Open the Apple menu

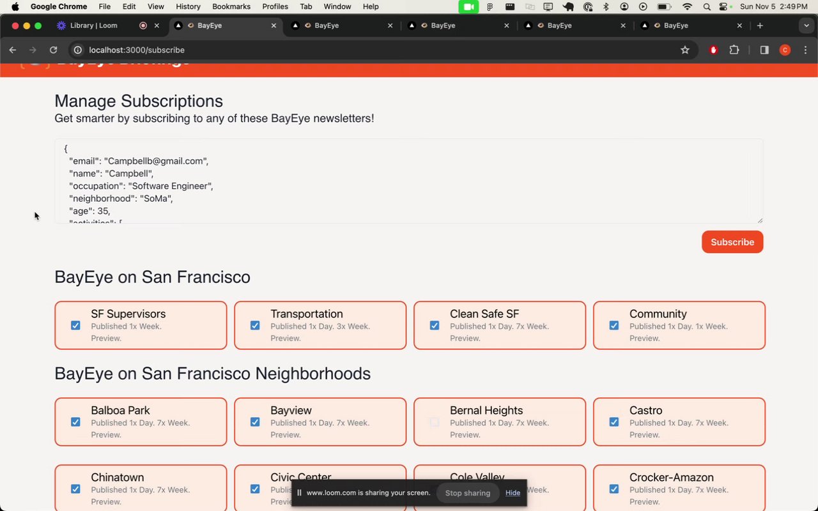click(15, 6)
